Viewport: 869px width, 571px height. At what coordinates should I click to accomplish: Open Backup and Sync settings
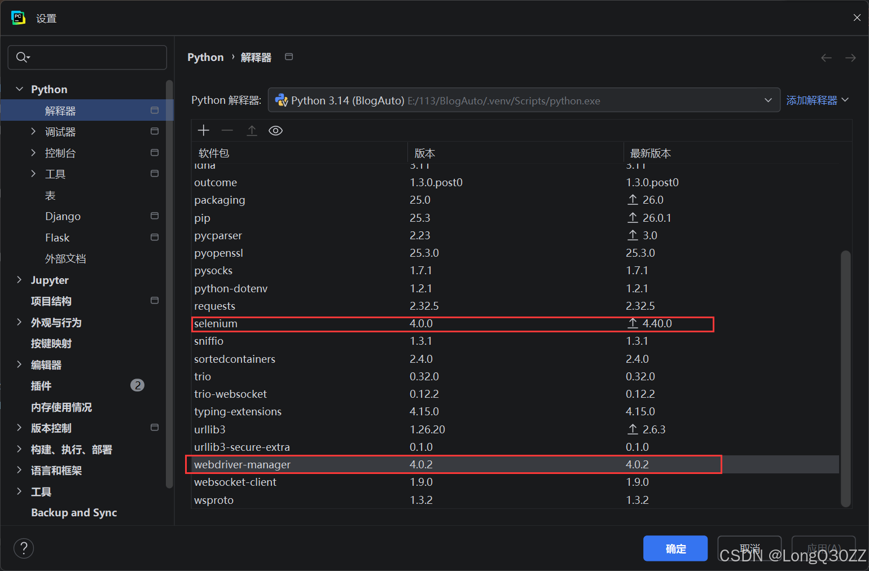(x=74, y=512)
